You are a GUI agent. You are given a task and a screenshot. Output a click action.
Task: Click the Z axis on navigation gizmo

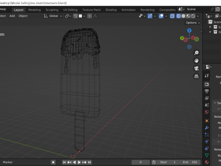pos(189,30)
